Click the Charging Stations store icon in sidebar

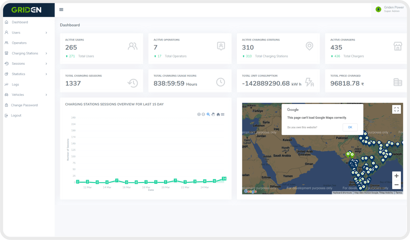(6, 53)
